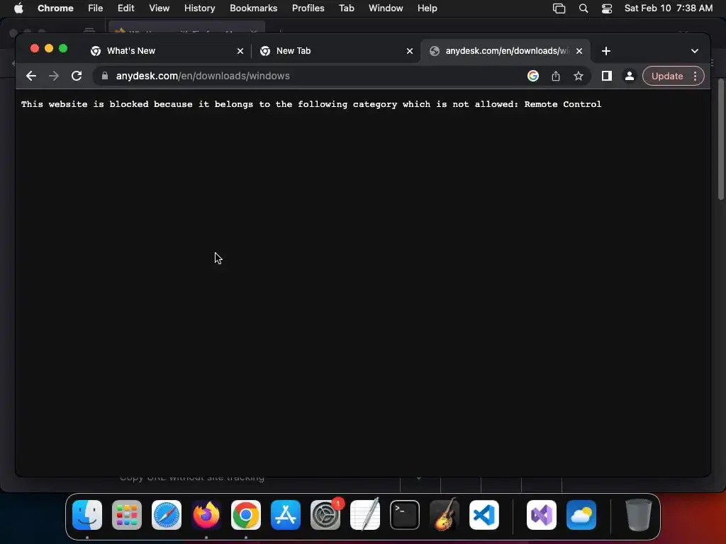
Task: Open the Trash from the dock
Action: tap(639, 515)
